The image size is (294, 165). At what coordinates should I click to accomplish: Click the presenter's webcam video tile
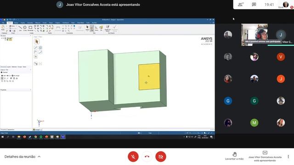point(254,35)
